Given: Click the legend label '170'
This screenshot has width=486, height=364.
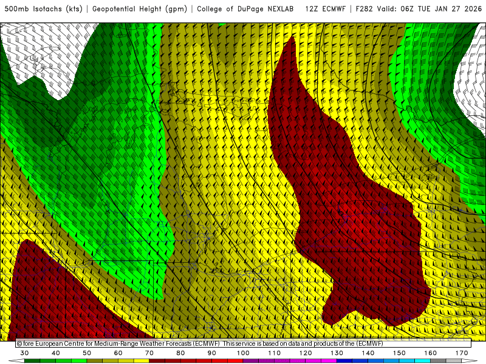Looking at the screenshot, I should (x=462, y=353).
